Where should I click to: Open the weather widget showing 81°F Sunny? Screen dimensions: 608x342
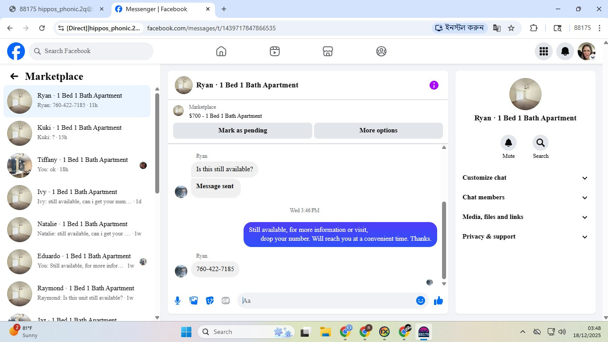pyautogui.click(x=23, y=332)
